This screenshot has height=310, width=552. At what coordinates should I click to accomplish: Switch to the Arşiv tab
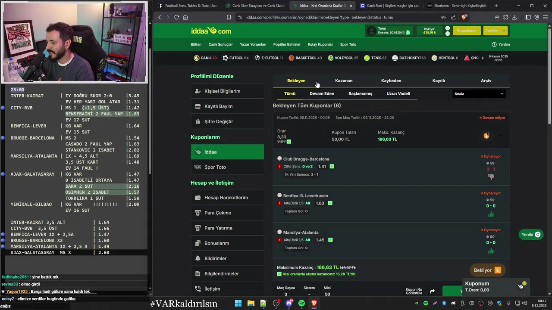486,81
